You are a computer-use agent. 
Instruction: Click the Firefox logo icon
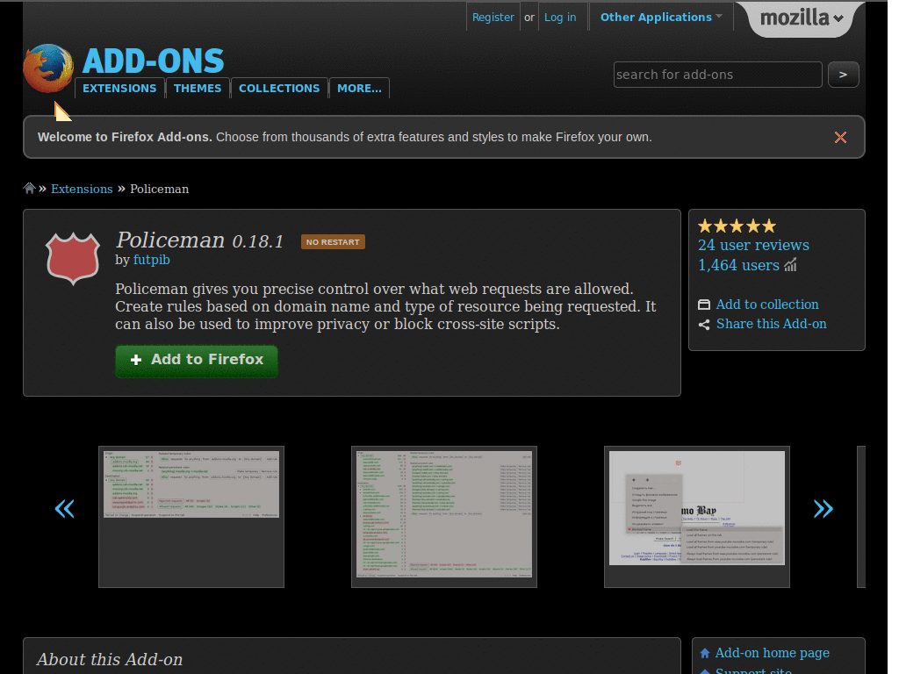(48, 68)
